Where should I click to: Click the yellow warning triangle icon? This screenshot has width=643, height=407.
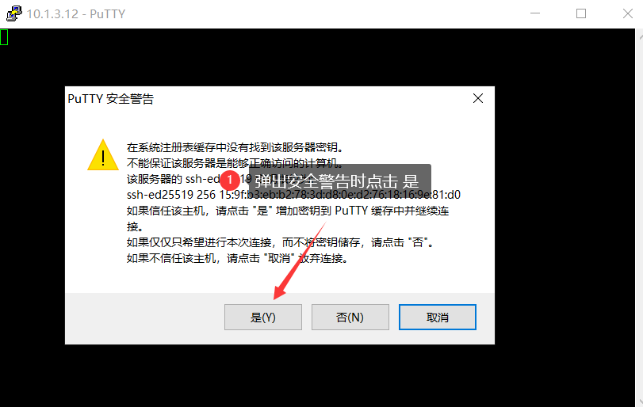click(103, 155)
